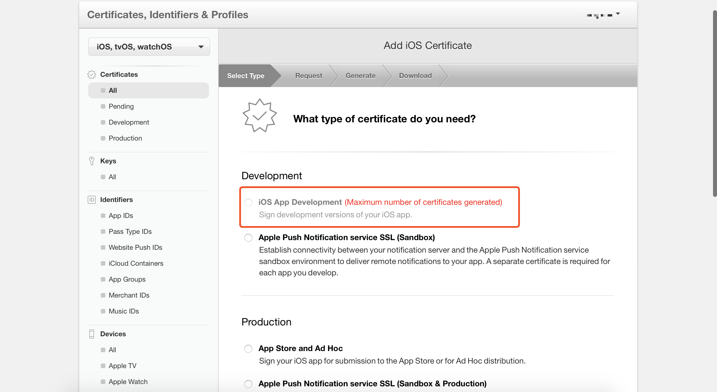717x392 pixels.
Task: Open Merchant IDs list in sidebar
Action: coord(129,295)
